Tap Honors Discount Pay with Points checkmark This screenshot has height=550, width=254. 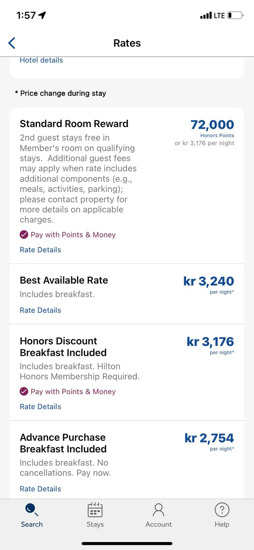pos(24,392)
